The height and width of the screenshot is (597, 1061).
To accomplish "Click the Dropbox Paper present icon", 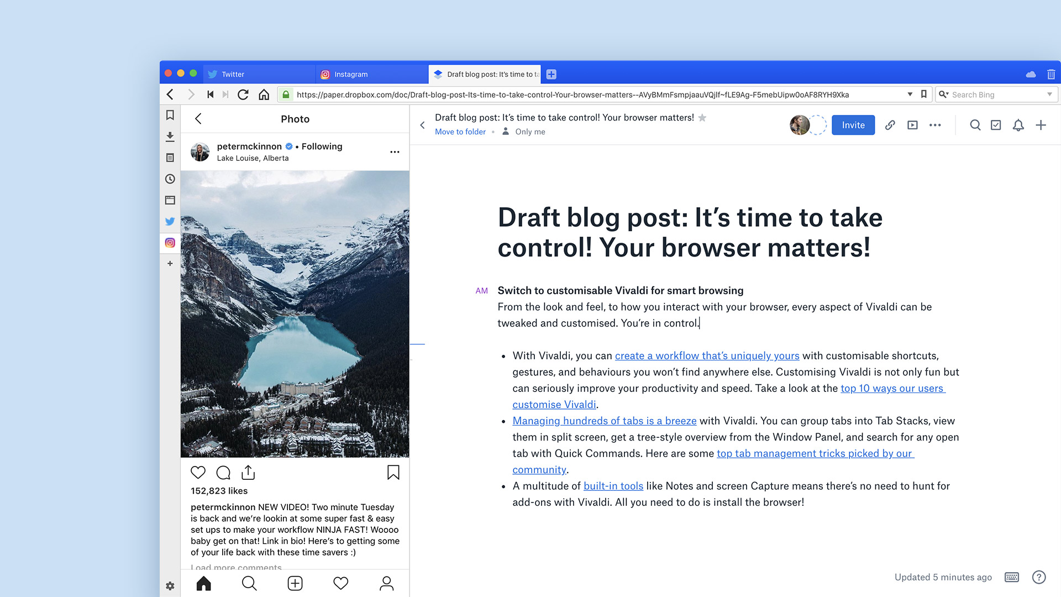I will coord(912,124).
